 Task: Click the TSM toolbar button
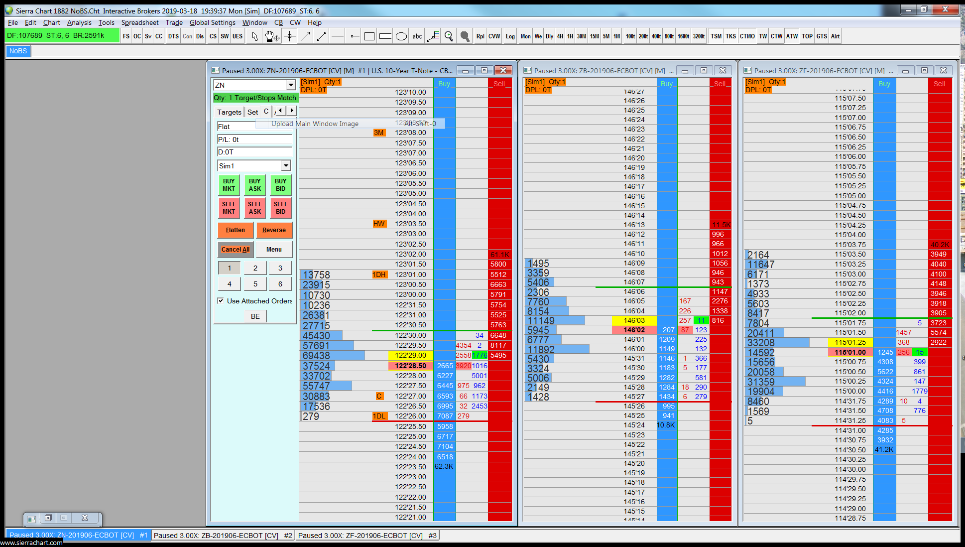[x=716, y=36]
